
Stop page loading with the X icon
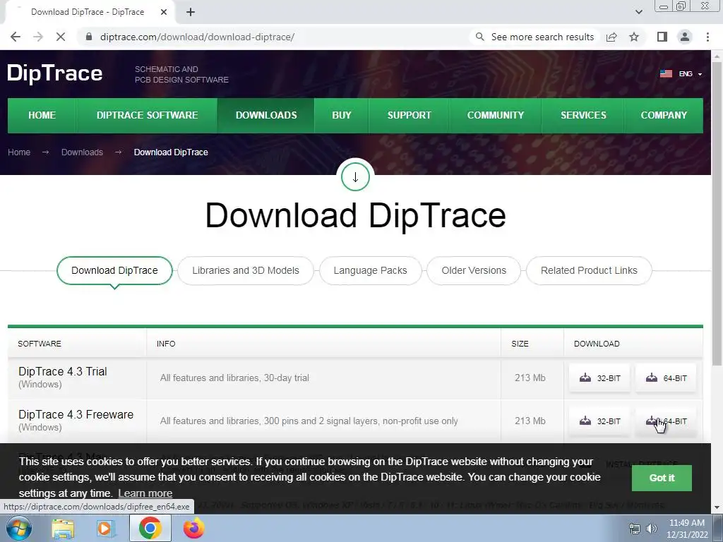(61, 37)
